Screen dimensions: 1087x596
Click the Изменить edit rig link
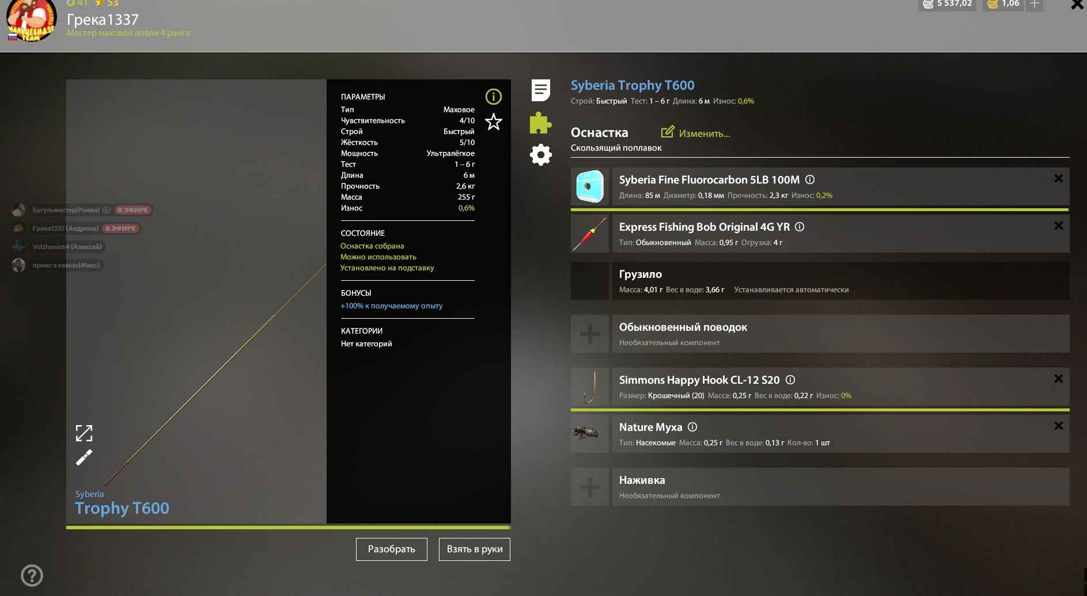[705, 133]
